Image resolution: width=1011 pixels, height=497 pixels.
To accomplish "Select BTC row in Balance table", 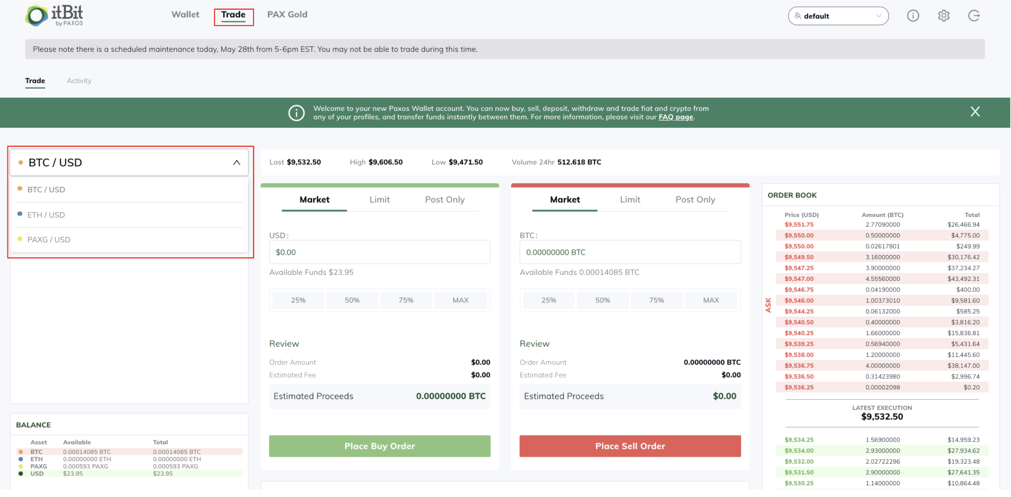I will pyautogui.click(x=129, y=452).
